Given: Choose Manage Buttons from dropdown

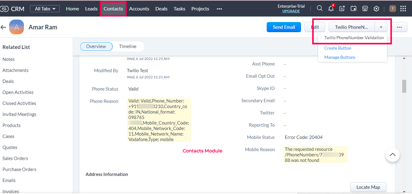Looking at the screenshot, I should tap(340, 57).
